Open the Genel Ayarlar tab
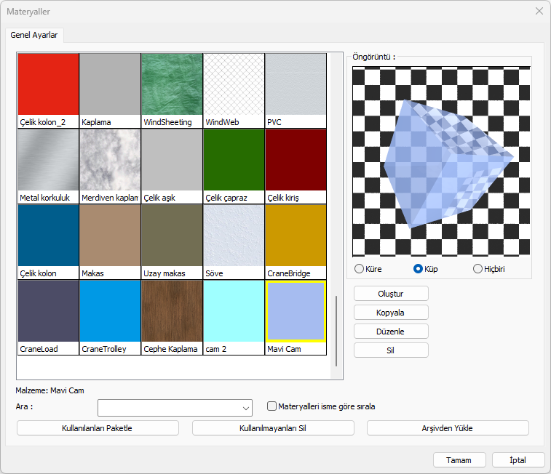Screen dimensions: 551x474 (x=35, y=35)
